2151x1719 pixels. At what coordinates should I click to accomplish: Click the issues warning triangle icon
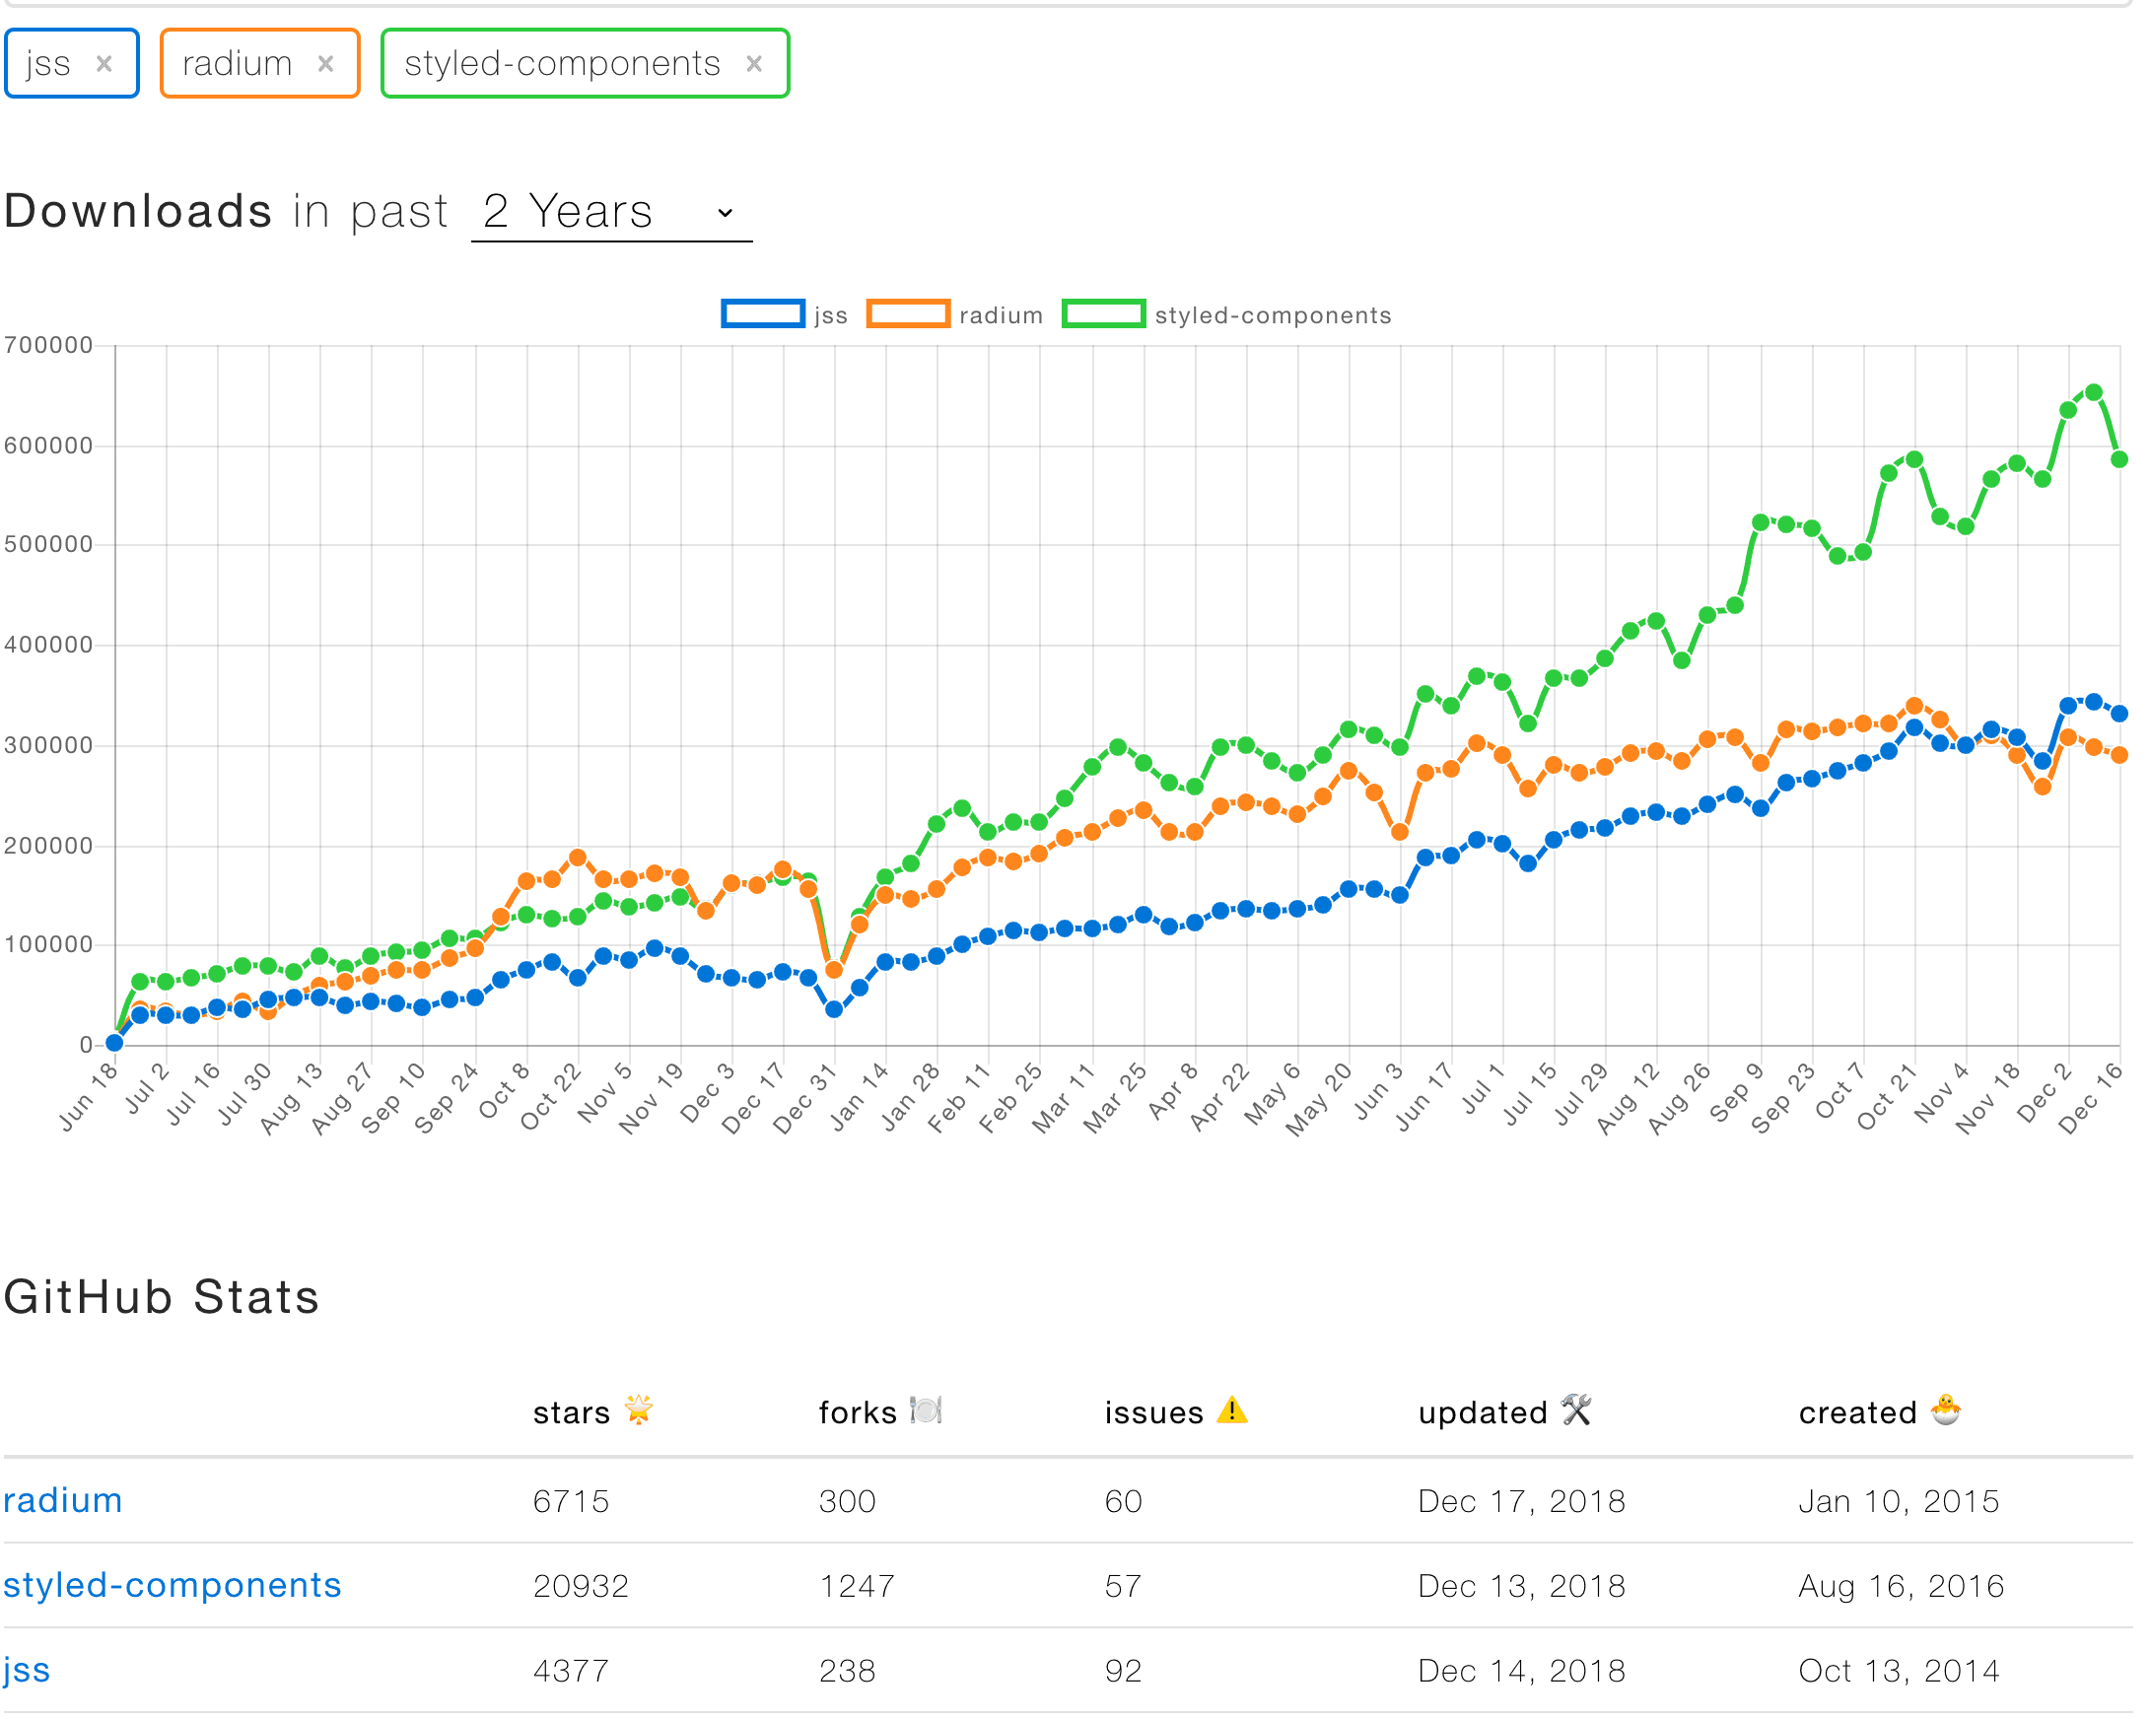point(1232,1410)
